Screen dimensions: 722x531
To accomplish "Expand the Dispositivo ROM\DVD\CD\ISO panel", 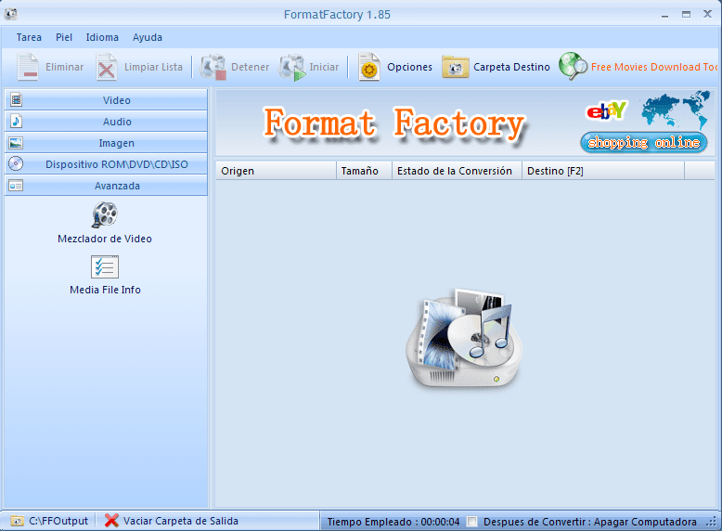I will pos(106,164).
